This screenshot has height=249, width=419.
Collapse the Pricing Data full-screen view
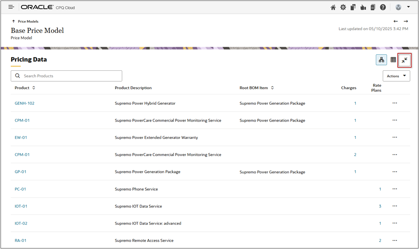pos(405,60)
